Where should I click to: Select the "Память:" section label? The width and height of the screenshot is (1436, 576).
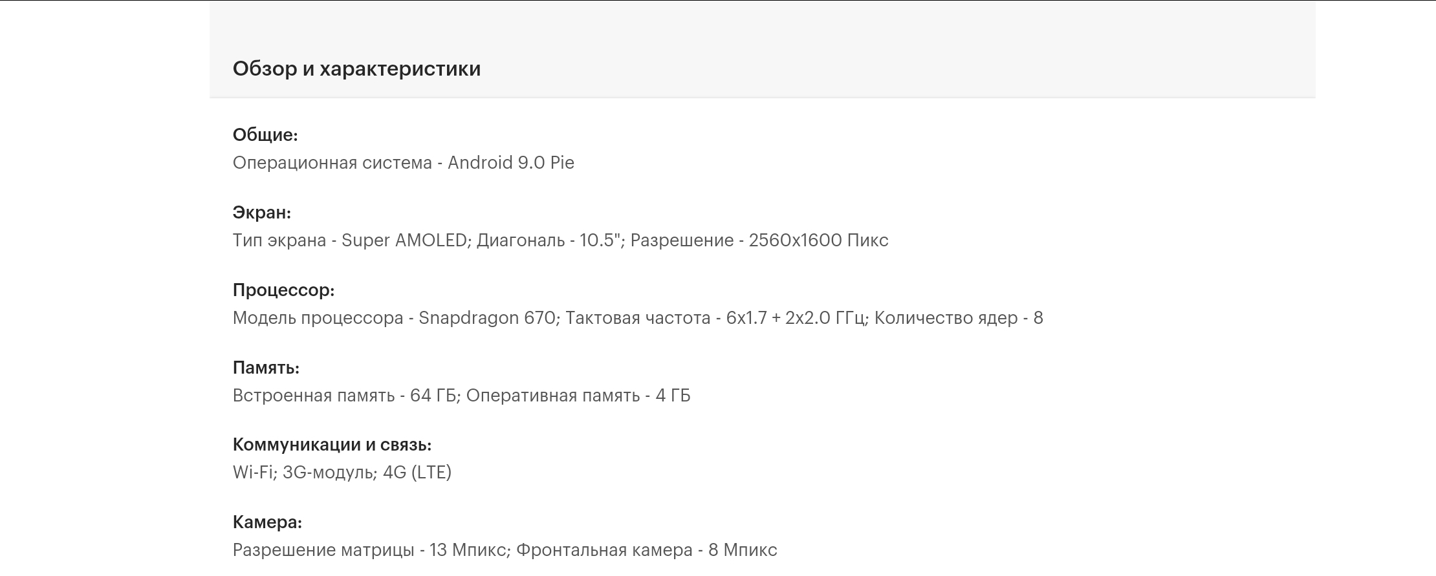[x=266, y=368]
